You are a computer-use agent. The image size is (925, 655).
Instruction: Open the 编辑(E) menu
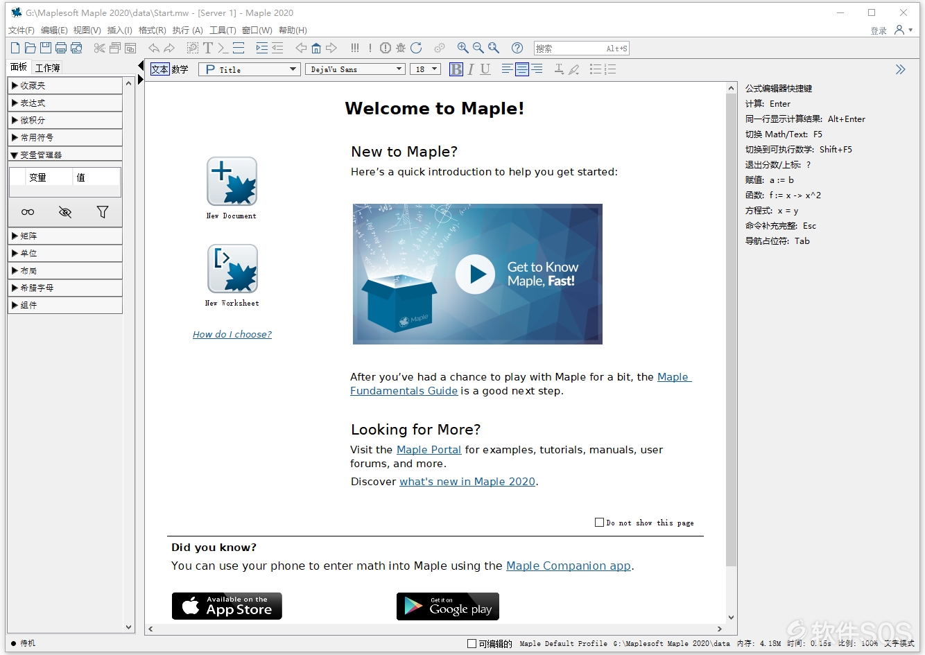coord(54,30)
